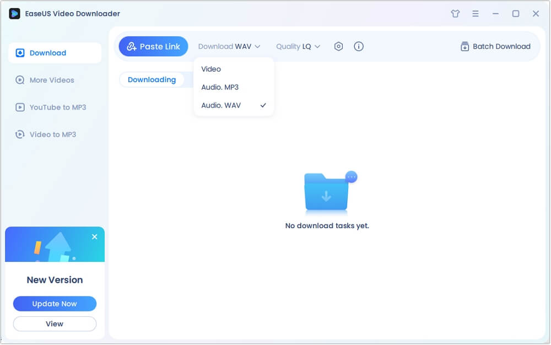Open Batch Download
Image resolution: width=551 pixels, height=345 pixels.
pos(495,46)
